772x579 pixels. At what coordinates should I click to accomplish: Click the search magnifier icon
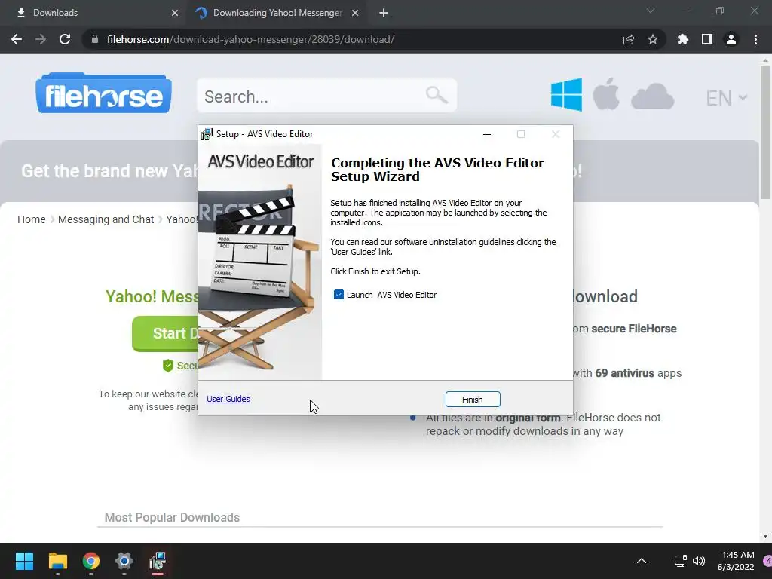click(437, 95)
